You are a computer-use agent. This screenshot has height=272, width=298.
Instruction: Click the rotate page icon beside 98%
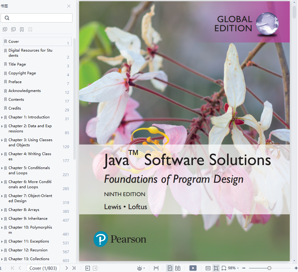224,268
